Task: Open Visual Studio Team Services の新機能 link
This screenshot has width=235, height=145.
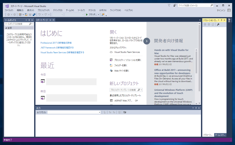Action: tap(62, 52)
